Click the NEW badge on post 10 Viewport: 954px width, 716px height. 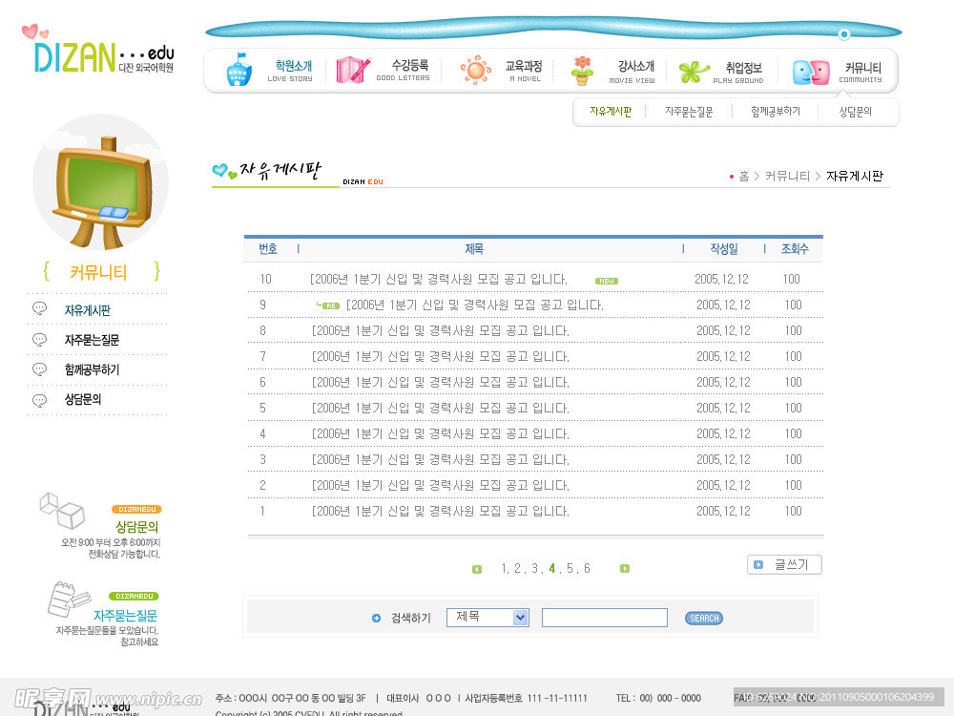(607, 281)
